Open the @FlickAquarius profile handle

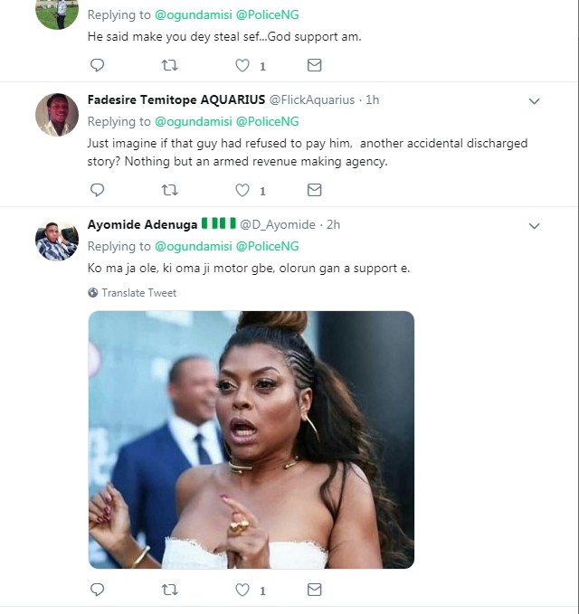tap(311, 99)
